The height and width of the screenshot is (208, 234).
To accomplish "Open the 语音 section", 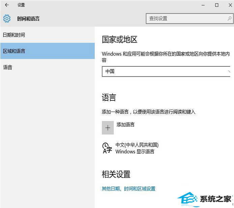I will (48, 67).
